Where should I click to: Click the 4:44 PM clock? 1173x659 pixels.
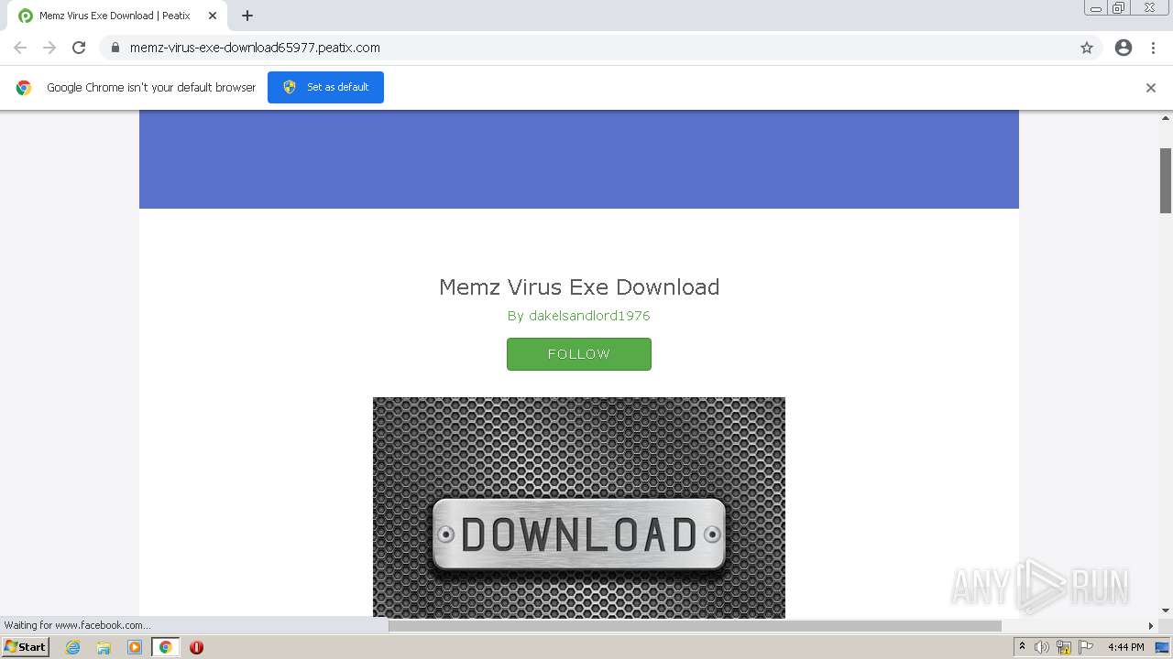click(x=1125, y=647)
